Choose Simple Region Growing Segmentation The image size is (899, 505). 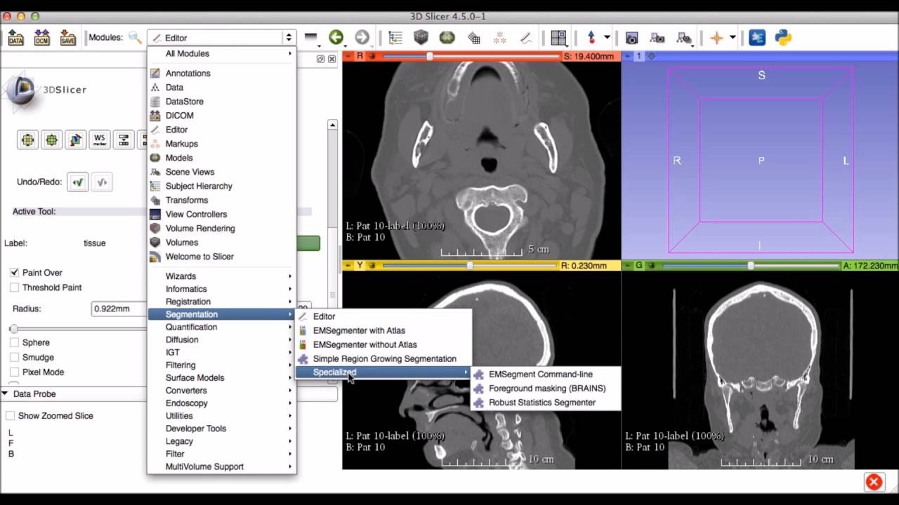(383, 358)
